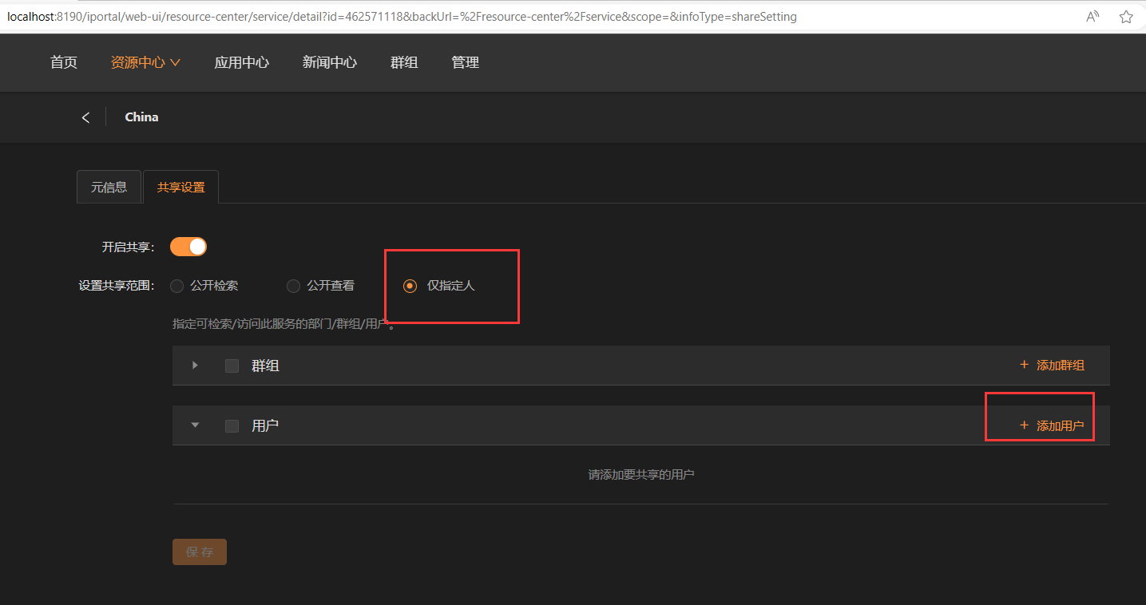This screenshot has height=605, width=1146.
Task: Expand the 群组 section
Action: [x=195, y=365]
